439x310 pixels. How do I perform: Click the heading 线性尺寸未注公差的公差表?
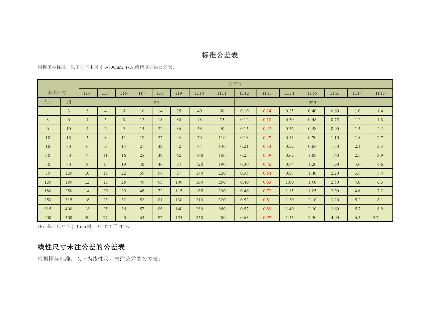tap(81, 247)
